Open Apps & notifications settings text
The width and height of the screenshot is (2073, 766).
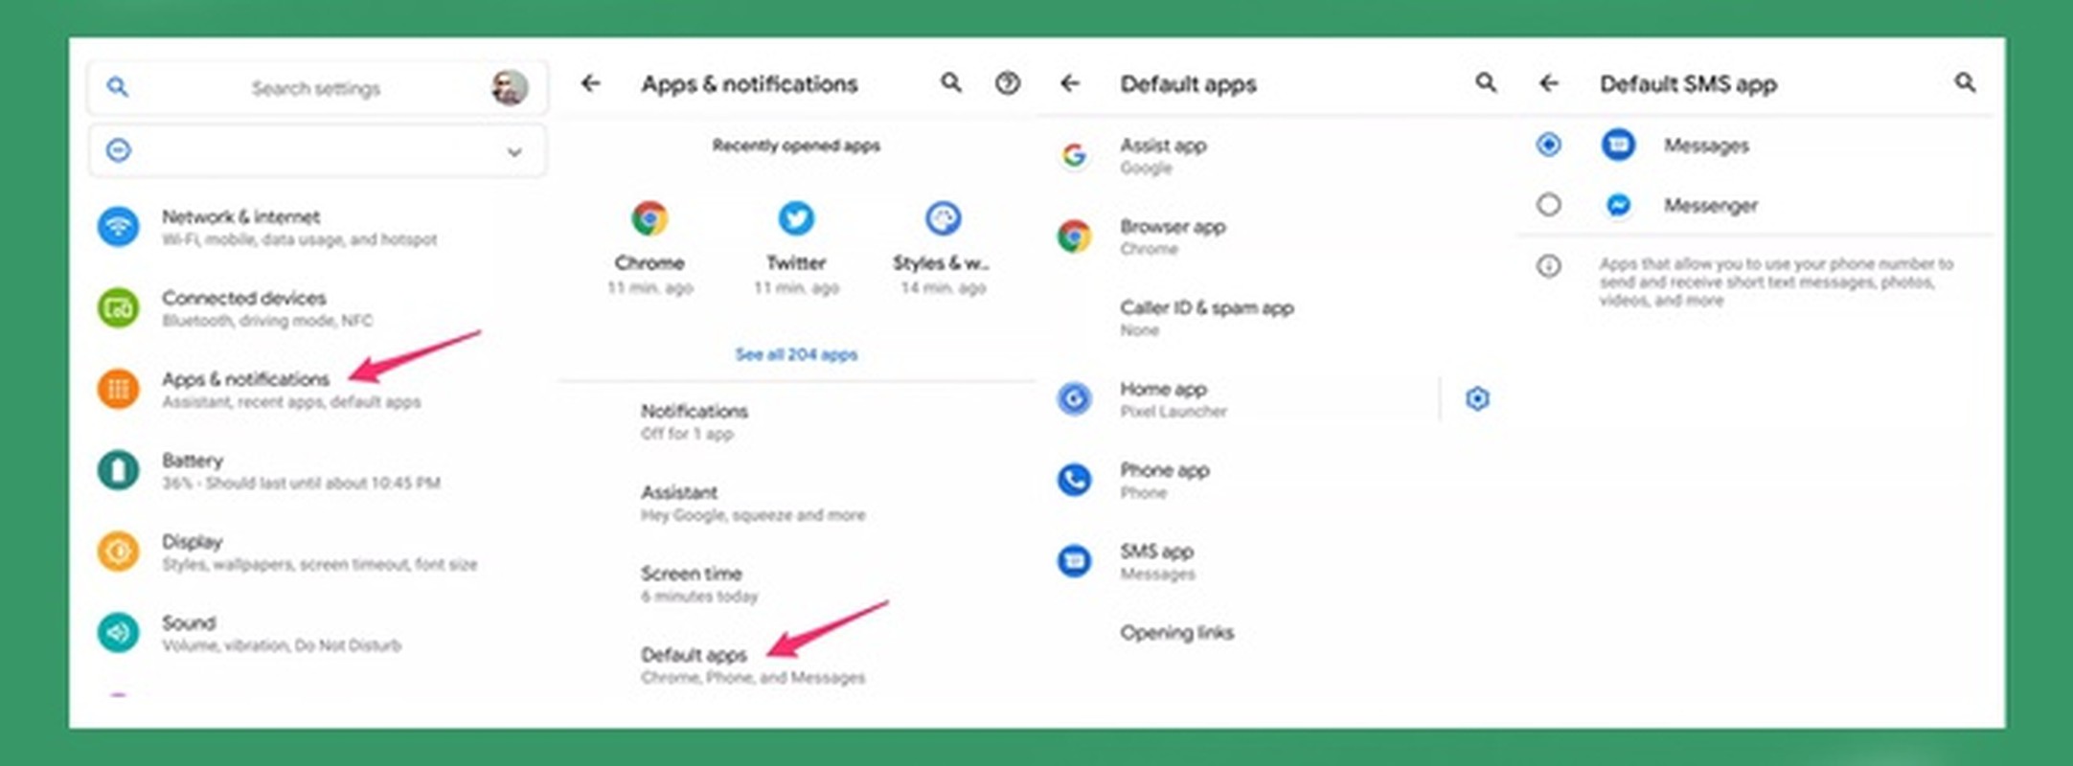(x=245, y=379)
